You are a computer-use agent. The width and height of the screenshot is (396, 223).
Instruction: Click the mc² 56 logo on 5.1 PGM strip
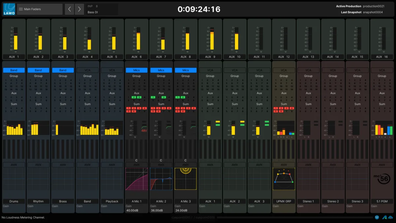[x=382, y=178]
